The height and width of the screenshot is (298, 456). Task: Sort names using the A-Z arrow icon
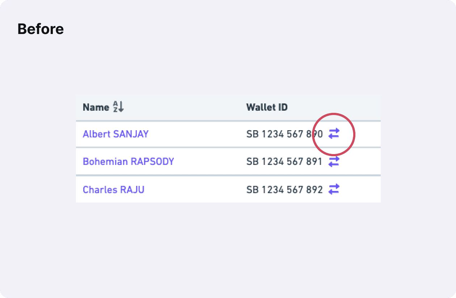pyautogui.click(x=118, y=107)
